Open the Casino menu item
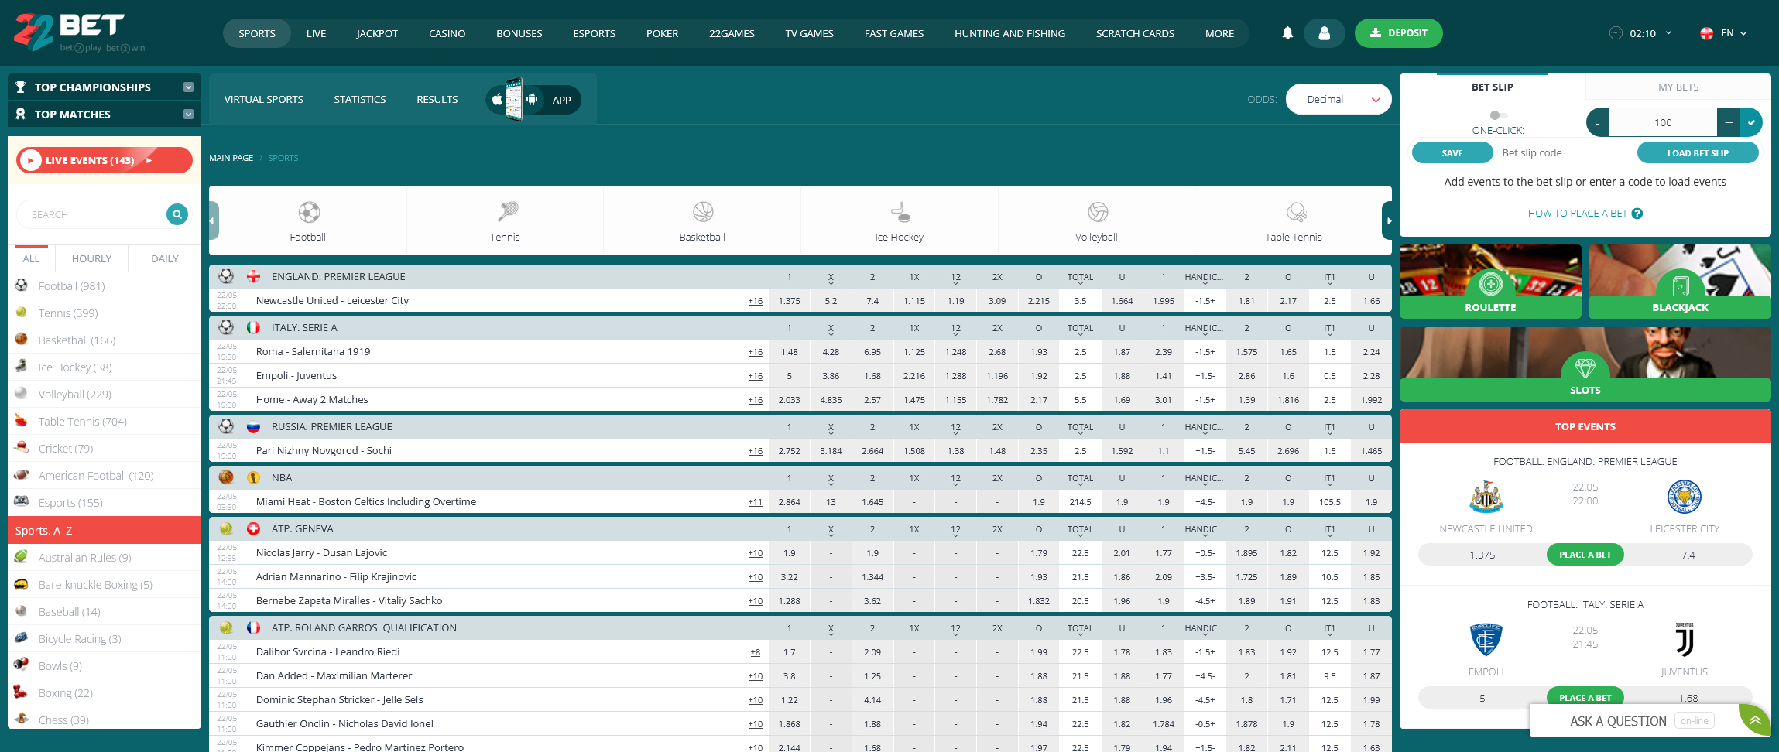Image resolution: width=1779 pixels, height=752 pixels. [x=447, y=33]
